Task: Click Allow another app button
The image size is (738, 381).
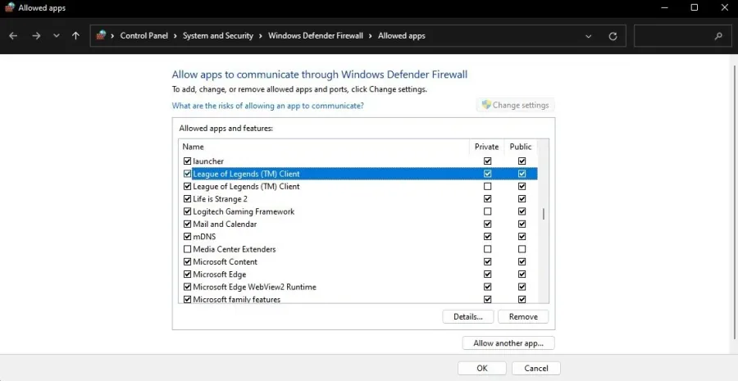Action: (x=508, y=343)
